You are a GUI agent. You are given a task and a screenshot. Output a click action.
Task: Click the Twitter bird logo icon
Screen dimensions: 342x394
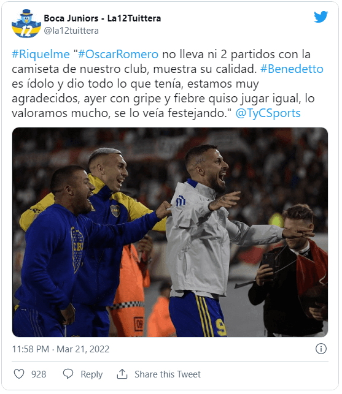321,17
